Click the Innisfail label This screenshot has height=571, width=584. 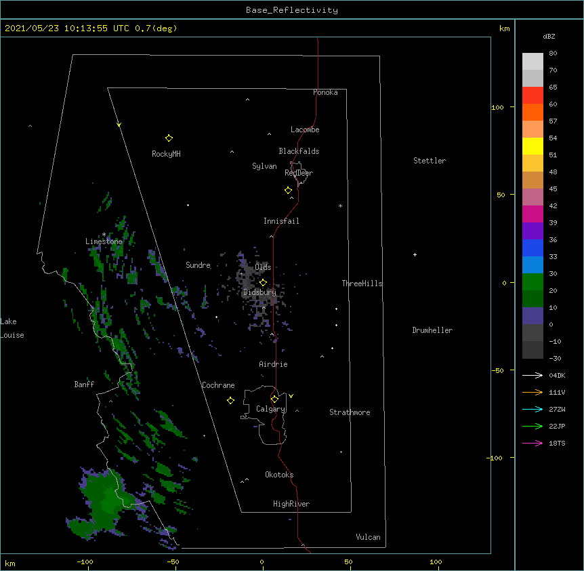pos(281,221)
